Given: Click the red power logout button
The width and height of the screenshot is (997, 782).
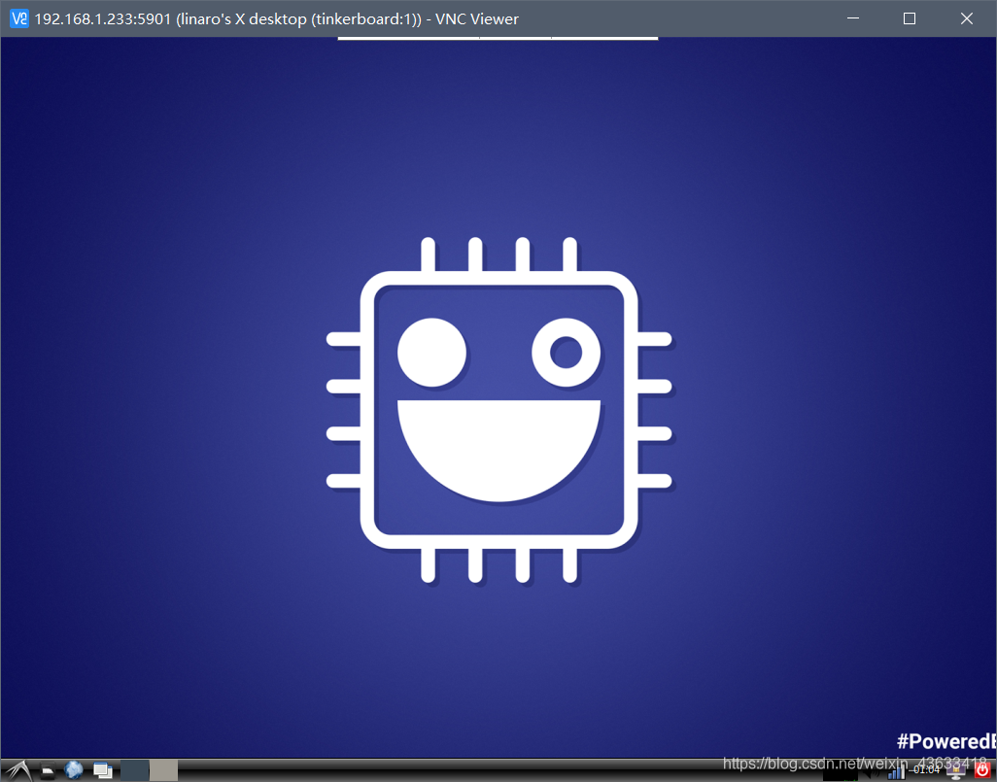Looking at the screenshot, I should click(x=982, y=770).
